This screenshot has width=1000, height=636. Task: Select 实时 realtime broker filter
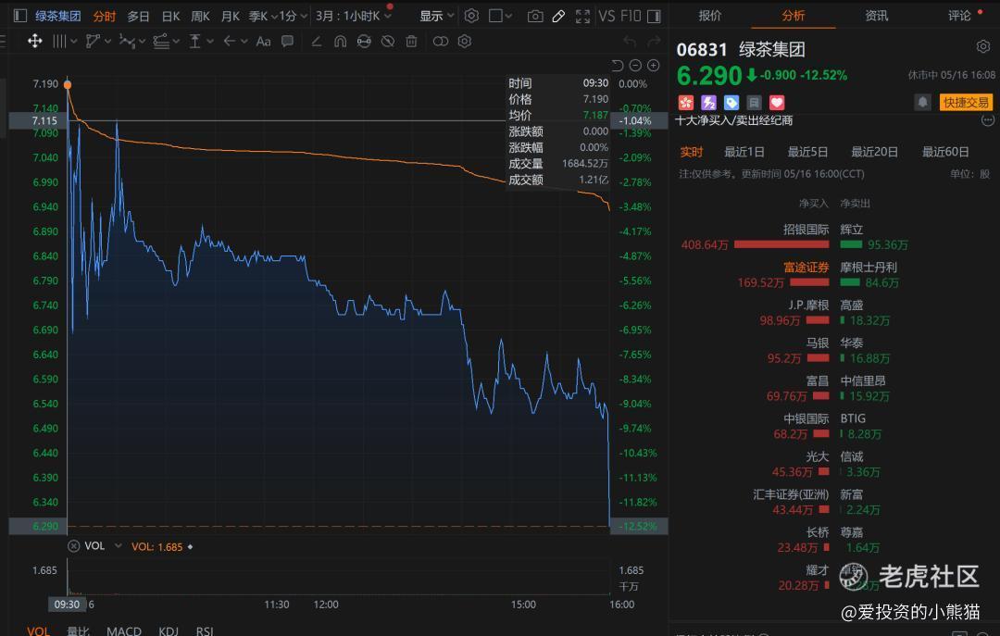(x=692, y=152)
